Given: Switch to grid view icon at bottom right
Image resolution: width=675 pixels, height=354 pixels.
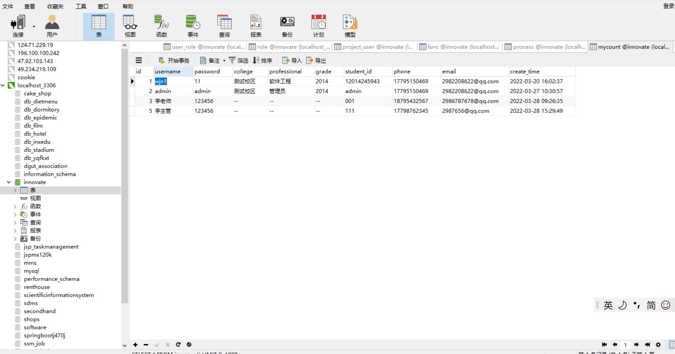Looking at the screenshot, I should [672, 345].
